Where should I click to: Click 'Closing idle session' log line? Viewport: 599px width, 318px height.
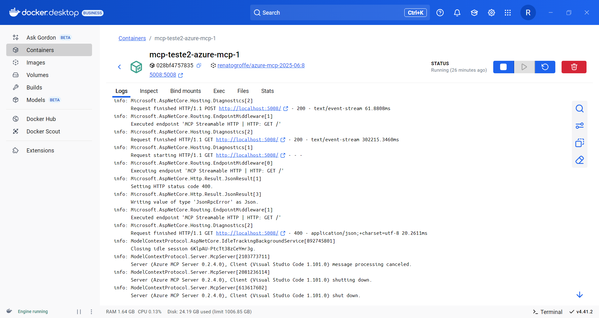[x=193, y=249]
